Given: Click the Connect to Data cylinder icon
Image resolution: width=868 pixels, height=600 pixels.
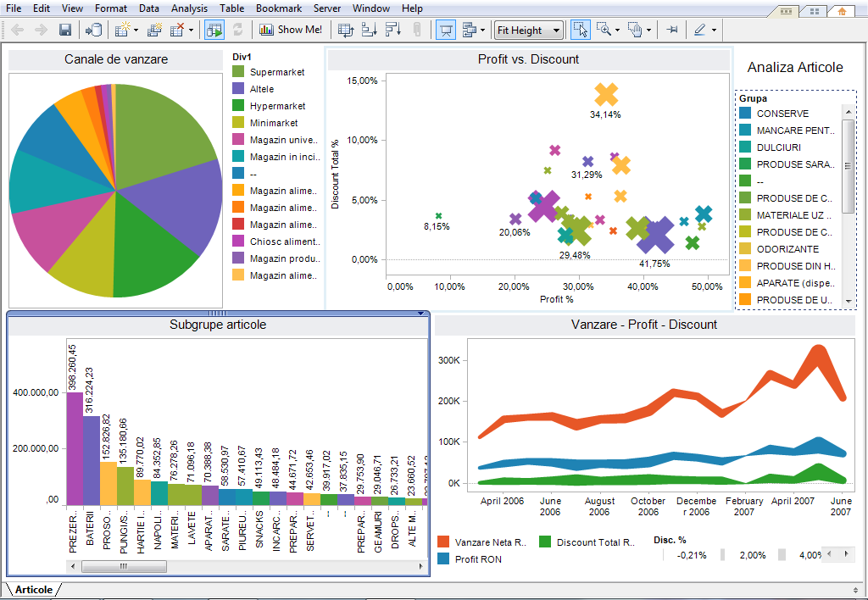Looking at the screenshot, I should click(x=93, y=30).
